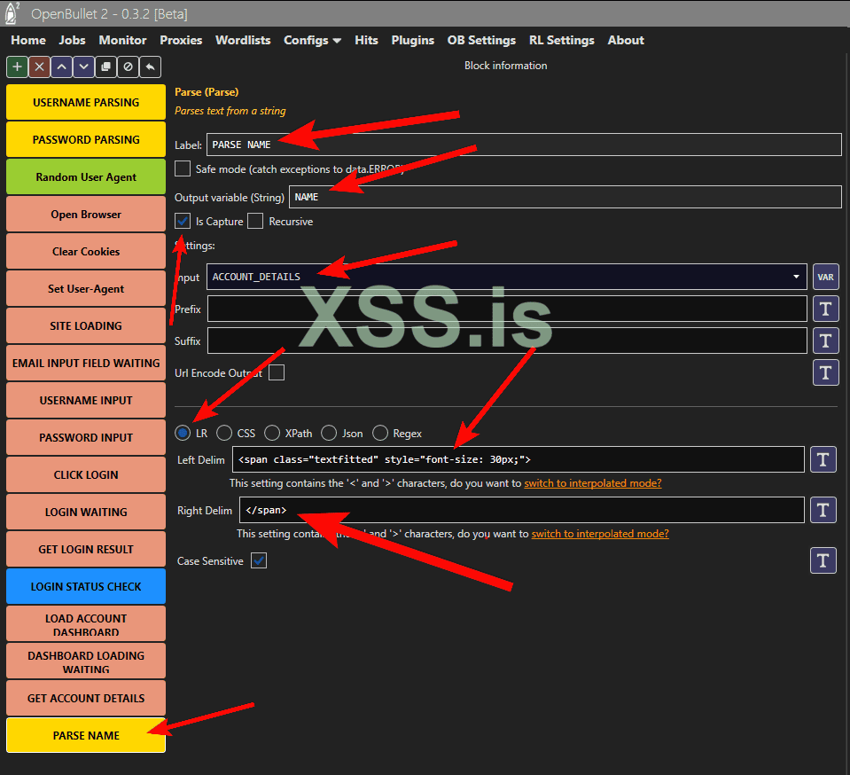Image resolution: width=850 pixels, height=775 pixels.
Task: Click the Output variable NAME field
Action: [565, 197]
